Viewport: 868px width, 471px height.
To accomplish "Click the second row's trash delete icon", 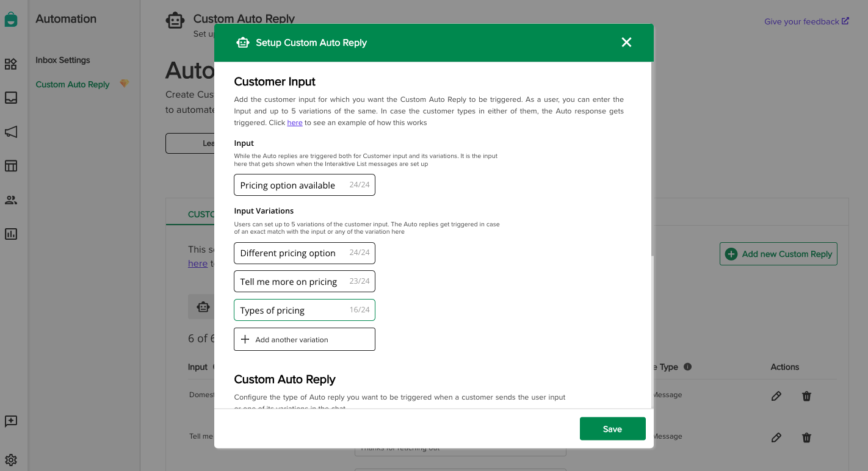I will pyautogui.click(x=806, y=437).
